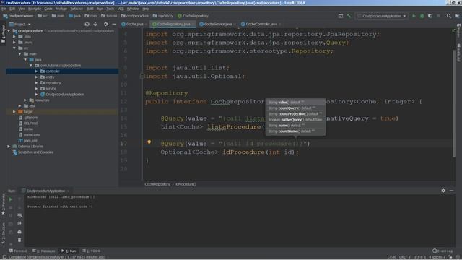Image resolution: width=462 pixels, height=260 pixels.
Task: Choose nativeQuery in parameter popup
Action: (x=295, y=120)
